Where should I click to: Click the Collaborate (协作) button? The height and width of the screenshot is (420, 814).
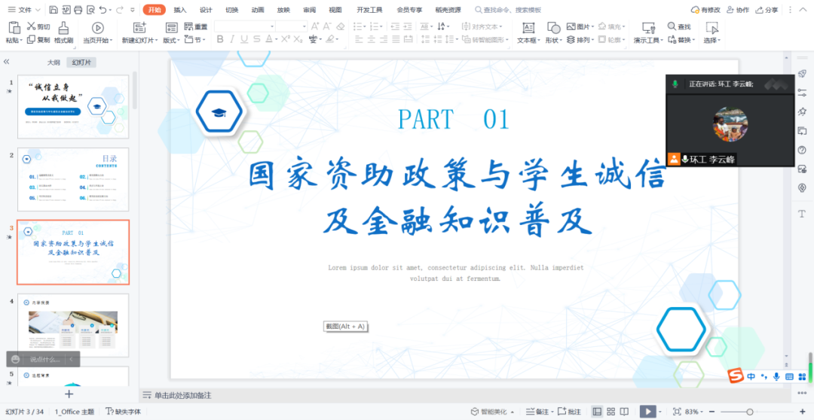coord(738,10)
